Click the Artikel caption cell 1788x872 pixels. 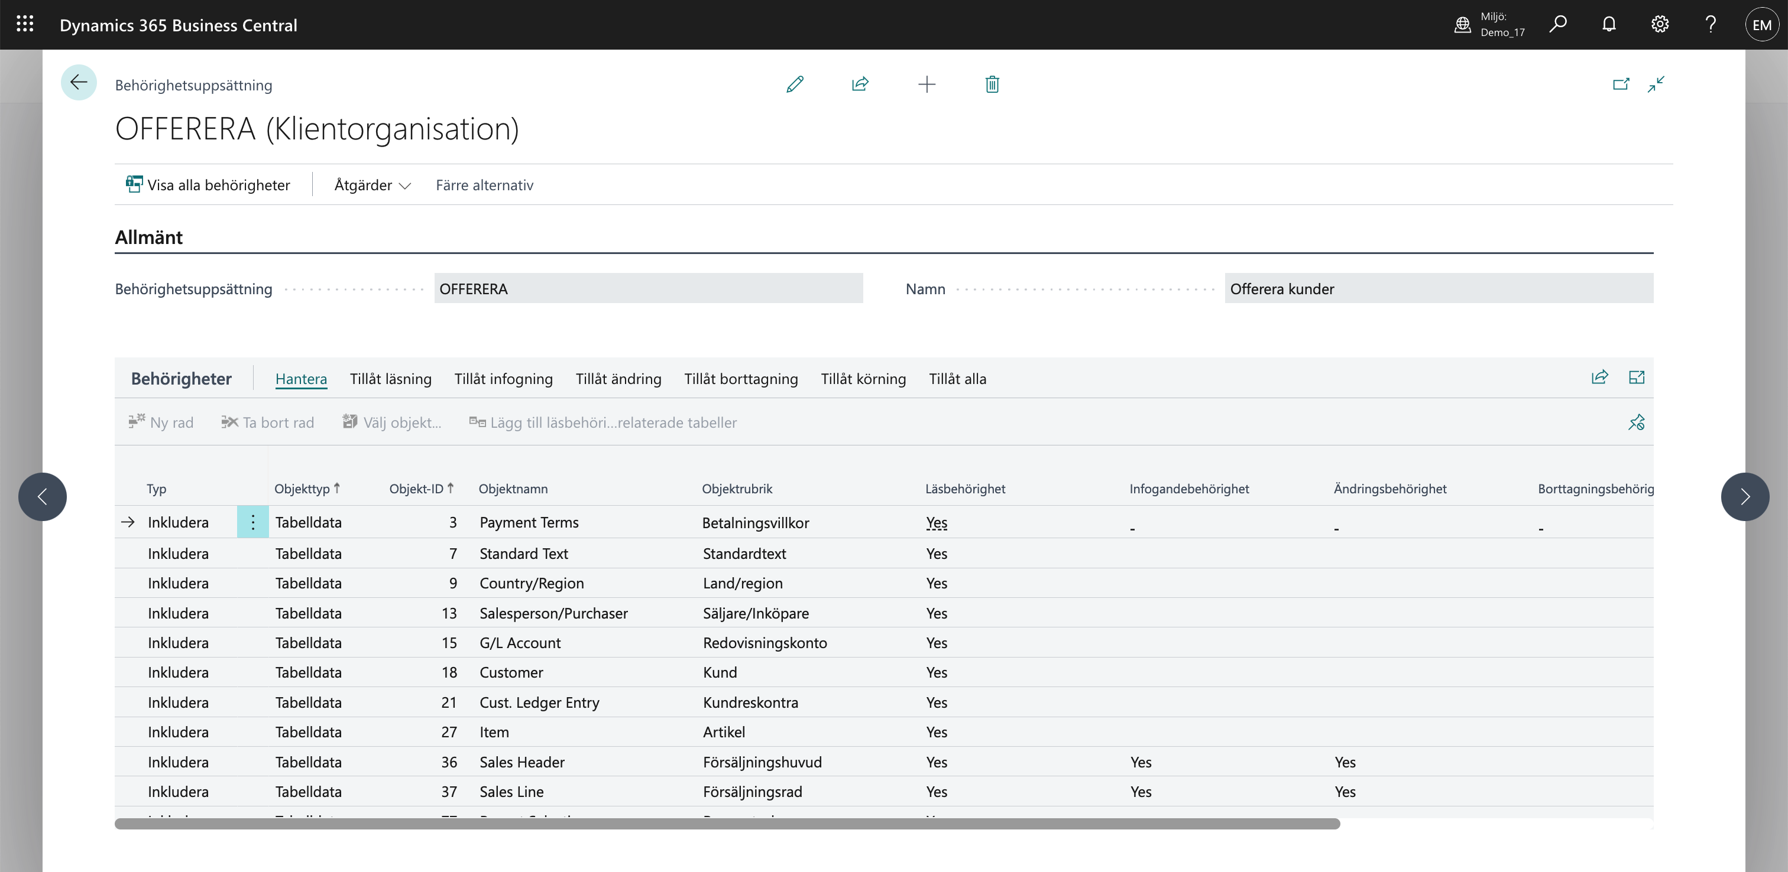(724, 732)
